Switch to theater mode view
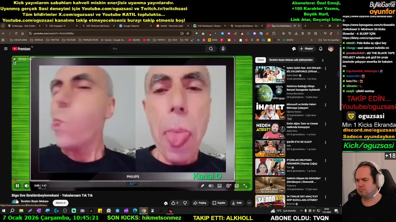The image size is (396, 222). [x=237, y=186]
